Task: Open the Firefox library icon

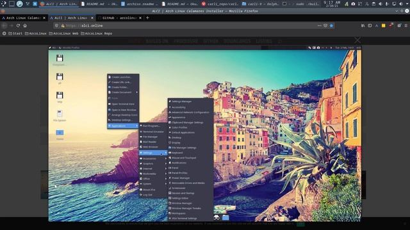Action: click(x=363, y=26)
